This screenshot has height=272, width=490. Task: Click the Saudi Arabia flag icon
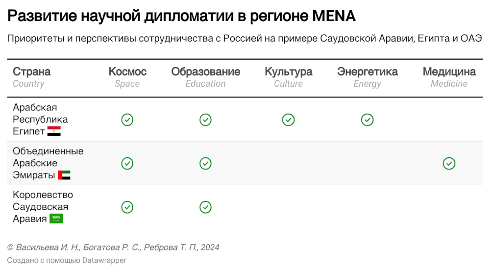pyautogui.click(x=56, y=219)
